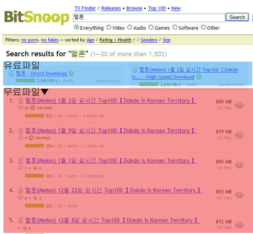Click the Search button
Screen dimensions: 253x234
coord(237,17)
